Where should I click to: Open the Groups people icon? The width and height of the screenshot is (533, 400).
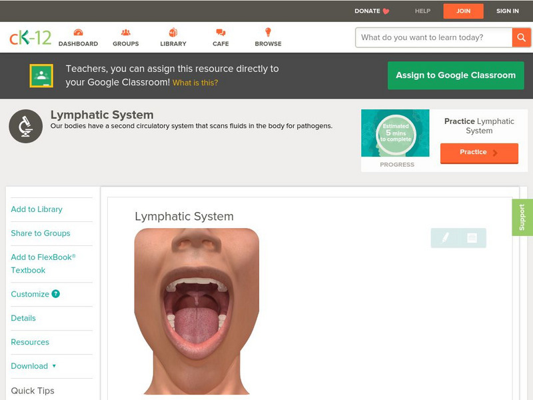point(126,32)
